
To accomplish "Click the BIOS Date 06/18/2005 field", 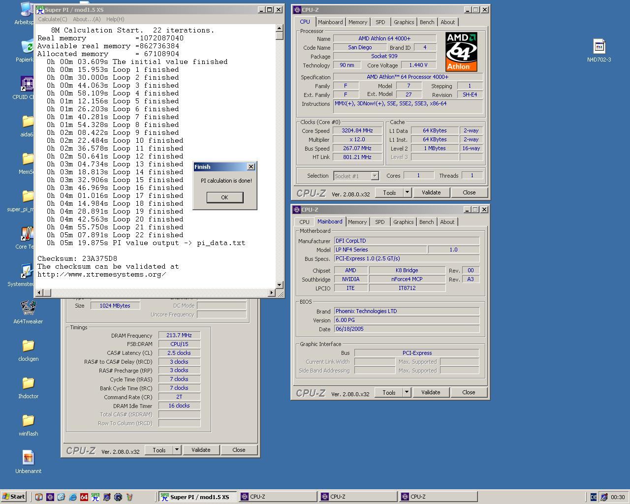I will (407, 329).
